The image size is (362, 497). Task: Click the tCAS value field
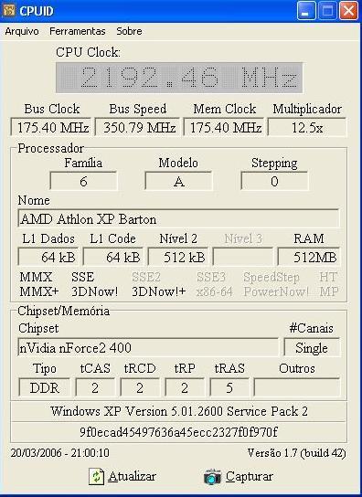pos(95,387)
